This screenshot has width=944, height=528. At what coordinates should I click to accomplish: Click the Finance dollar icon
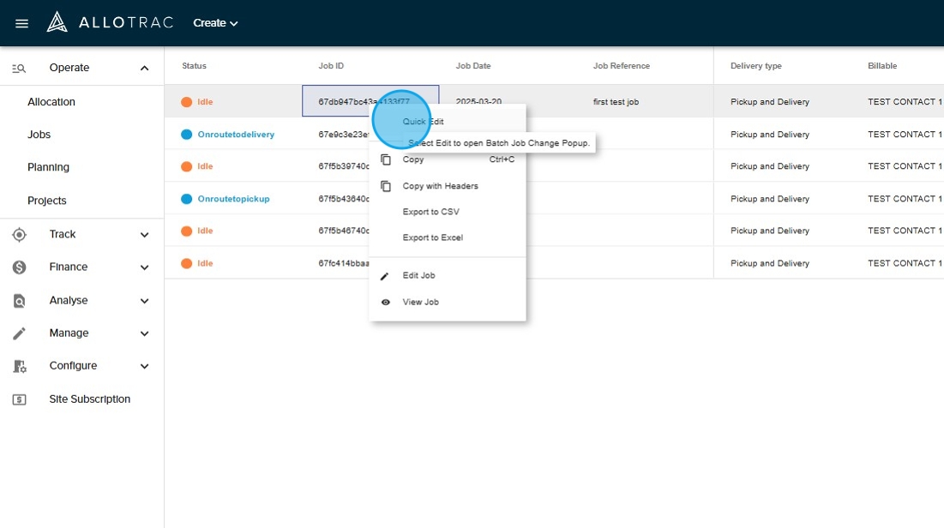(x=19, y=267)
